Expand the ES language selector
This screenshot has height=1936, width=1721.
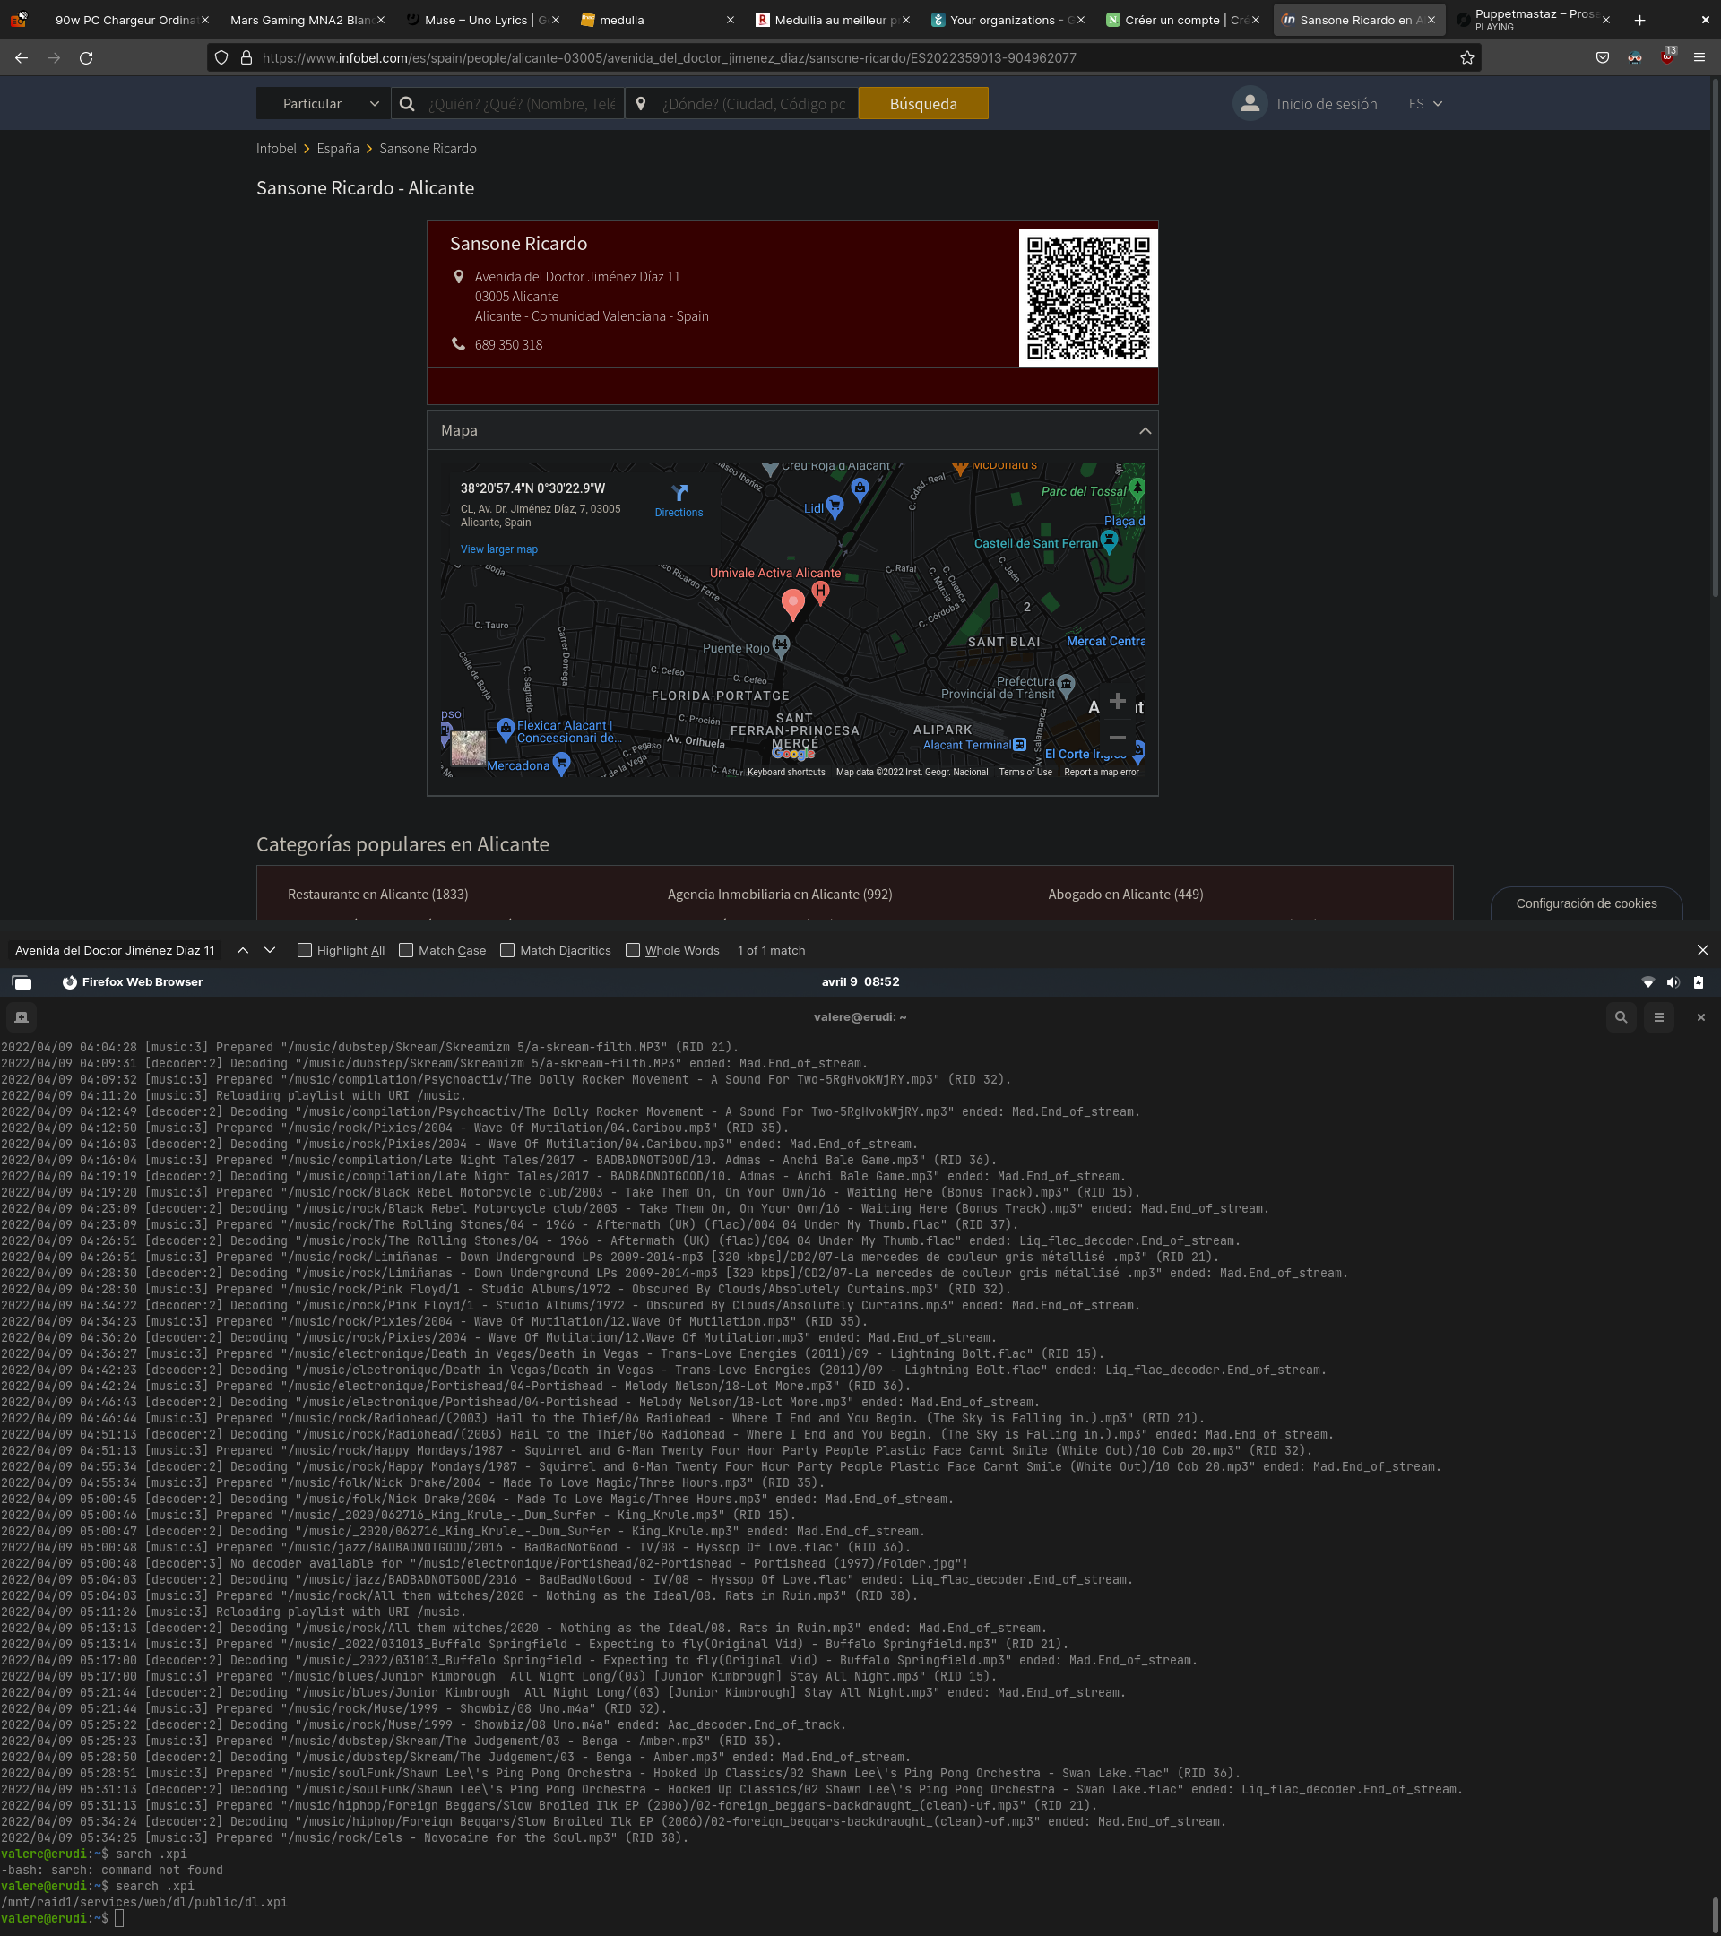click(x=1424, y=103)
